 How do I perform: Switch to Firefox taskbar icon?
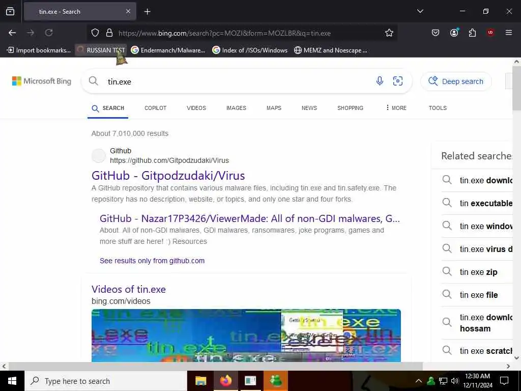(225, 381)
